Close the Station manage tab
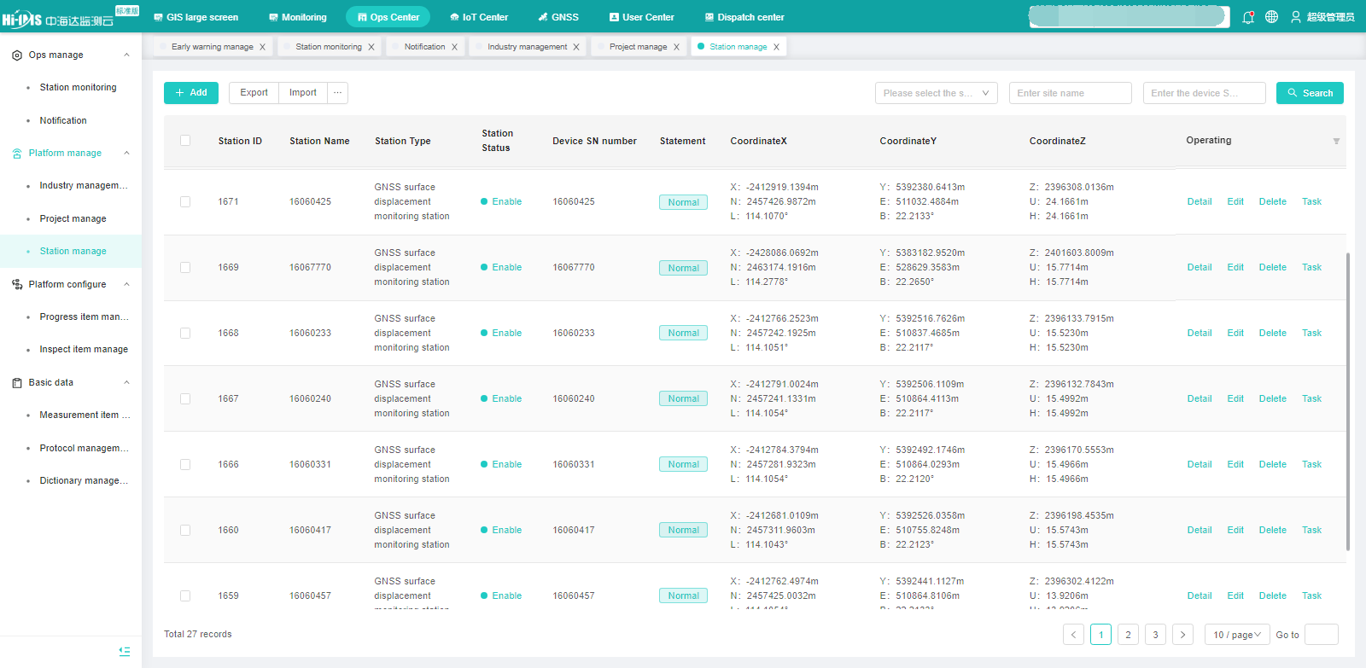This screenshot has height=668, width=1366. (776, 47)
